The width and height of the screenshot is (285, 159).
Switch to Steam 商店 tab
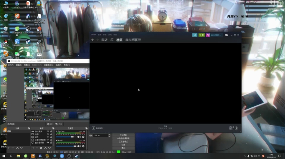(x=104, y=40)
